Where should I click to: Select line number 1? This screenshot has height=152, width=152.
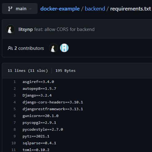[14, 82]
